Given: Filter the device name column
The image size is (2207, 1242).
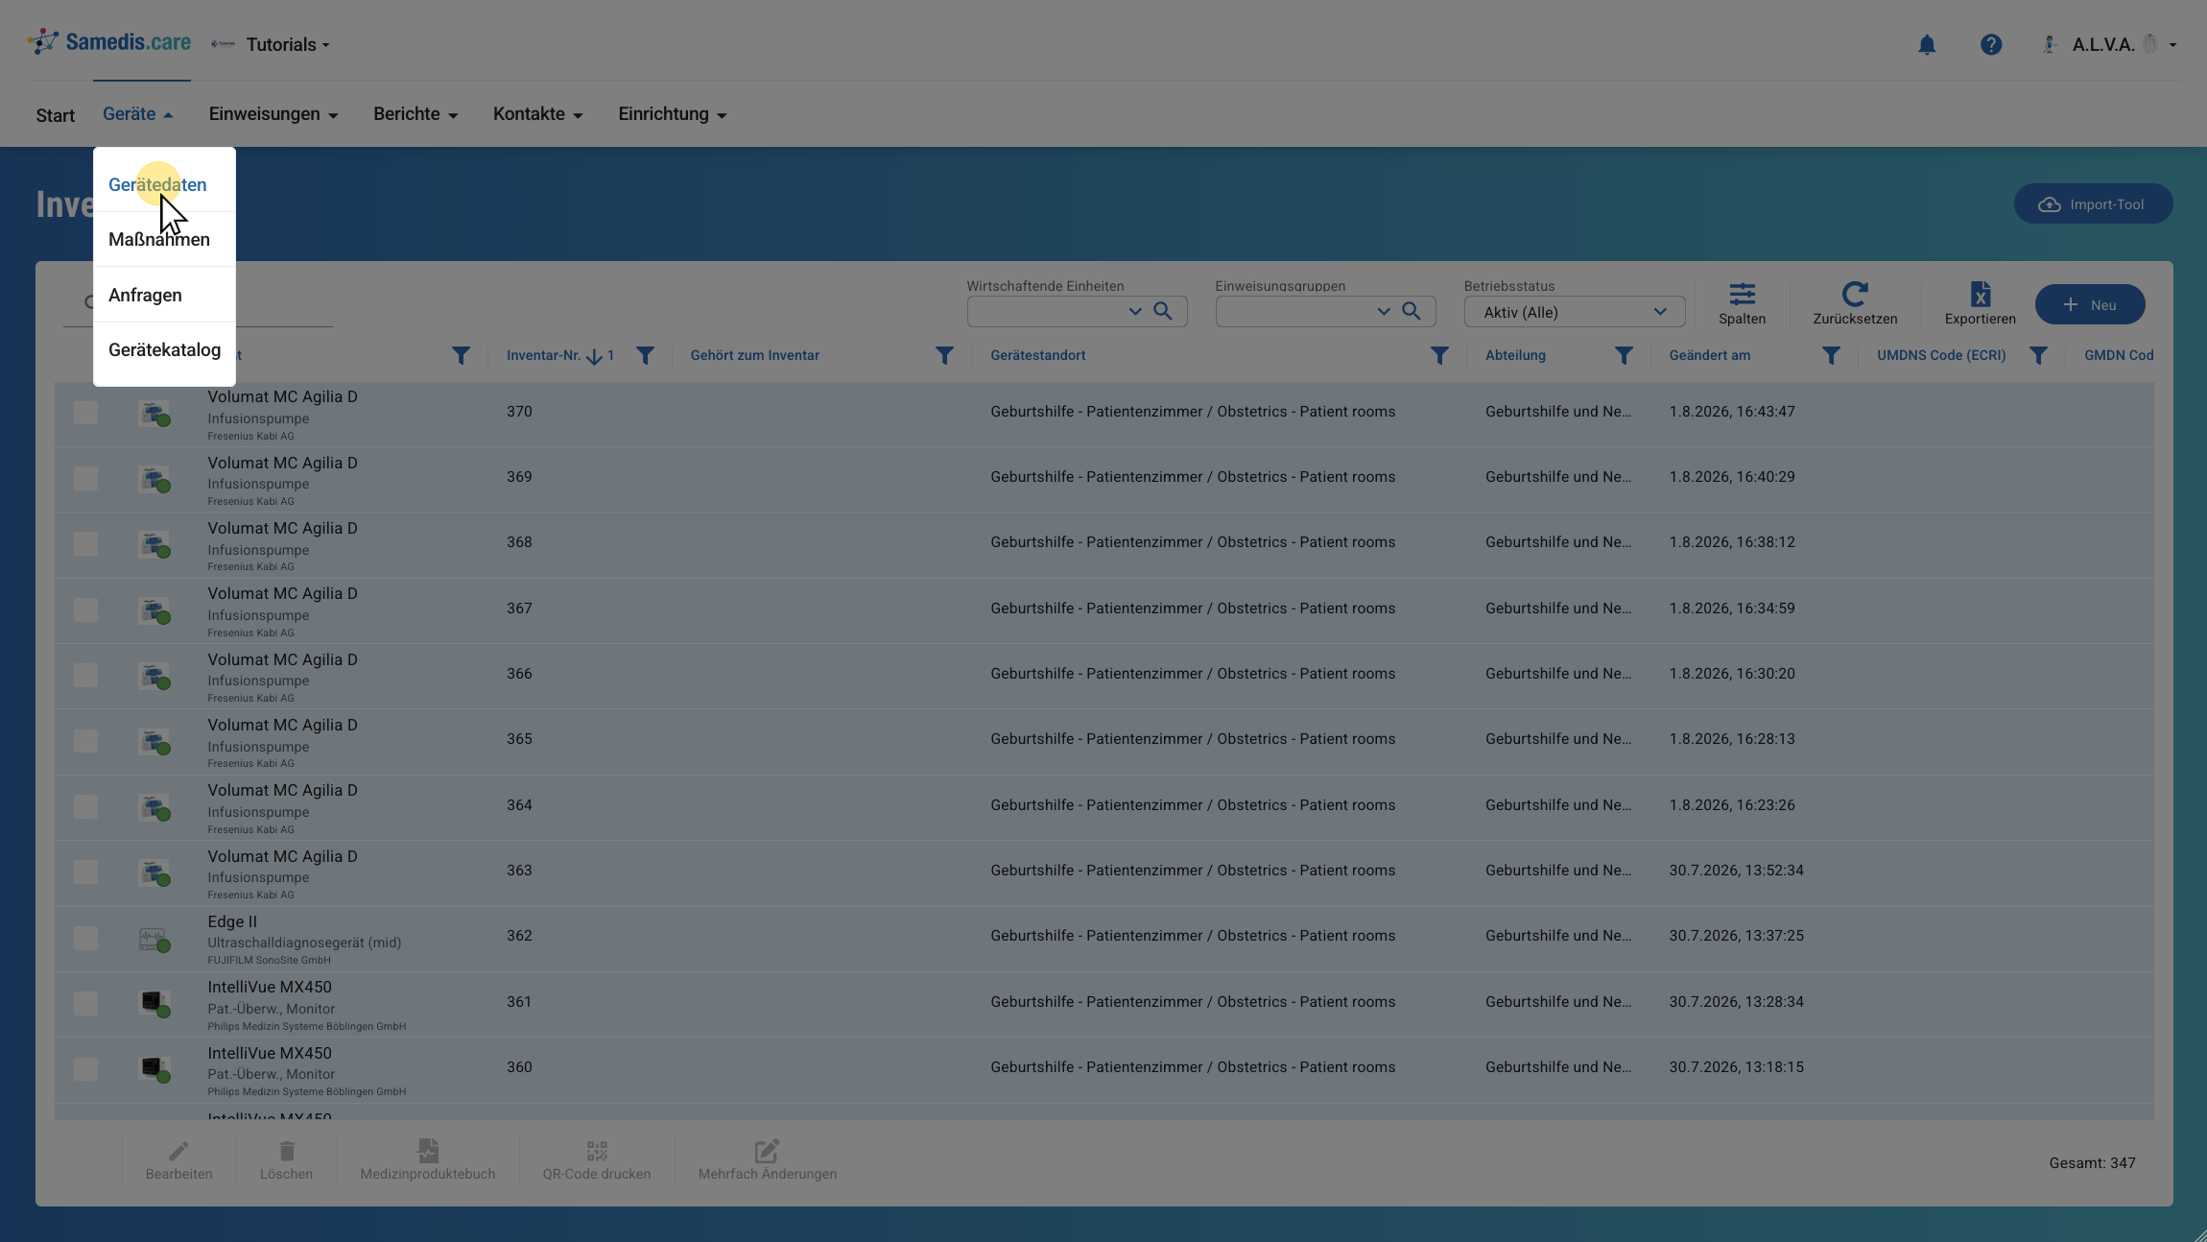Looking at the screenshot, I should pos(461,356).
